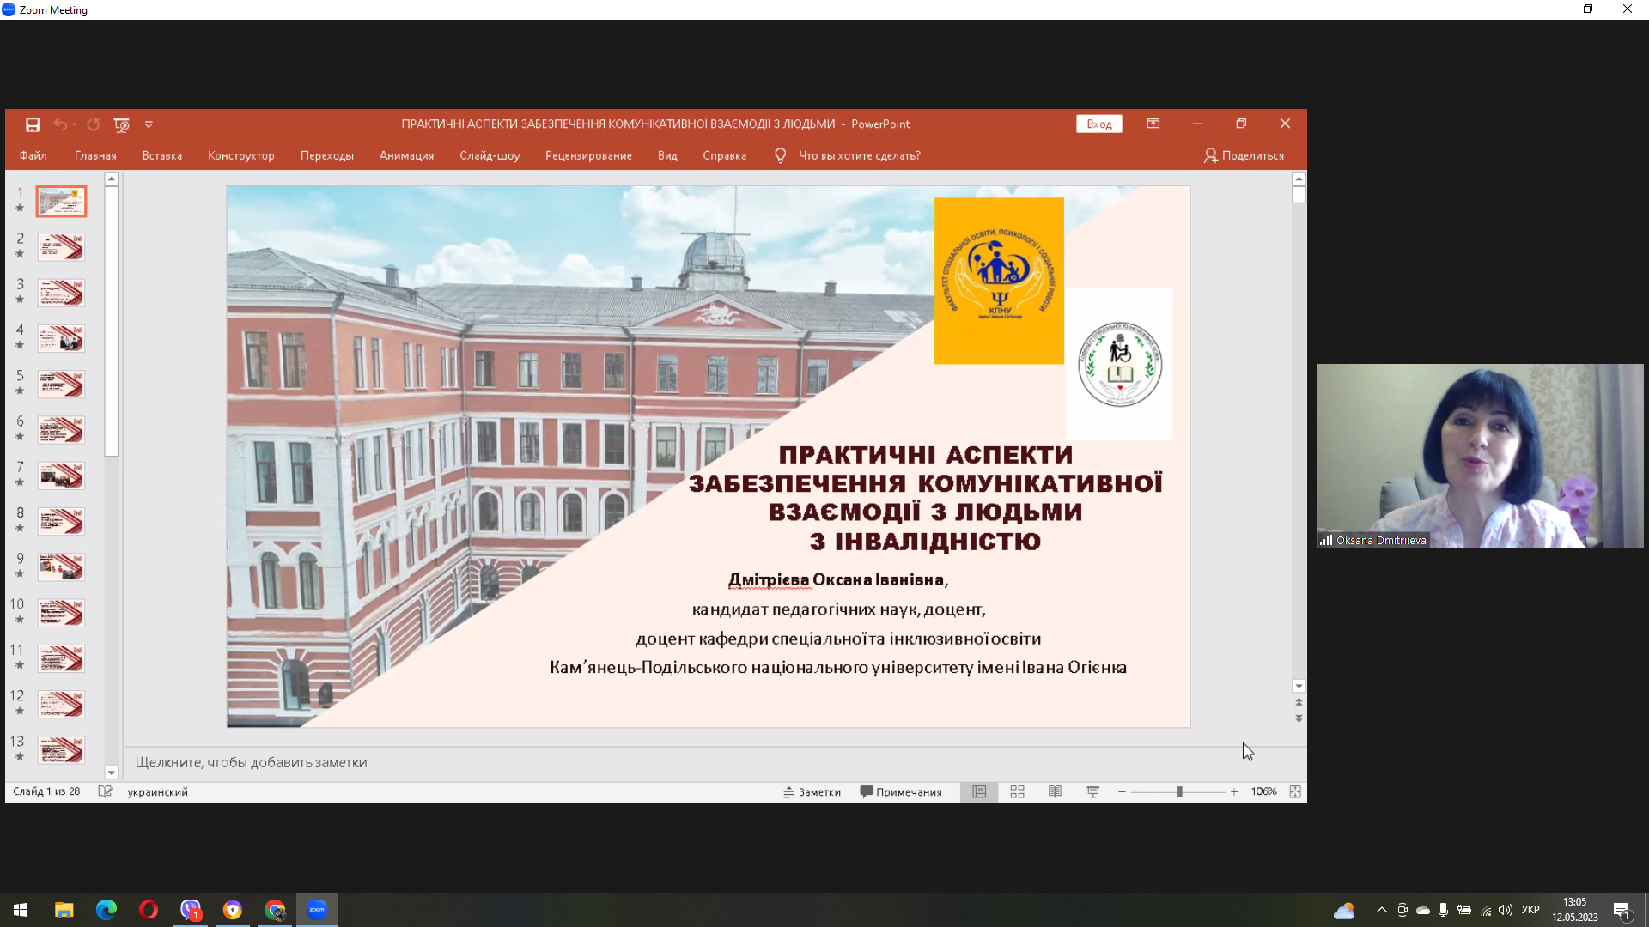Open Zoom app in taskbar
Screen dimensions: 1649x927
pos(317,910)
